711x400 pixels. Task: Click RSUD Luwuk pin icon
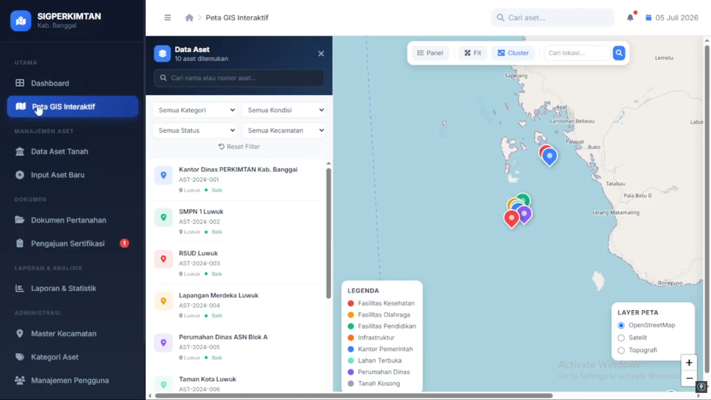coord(163,259)
